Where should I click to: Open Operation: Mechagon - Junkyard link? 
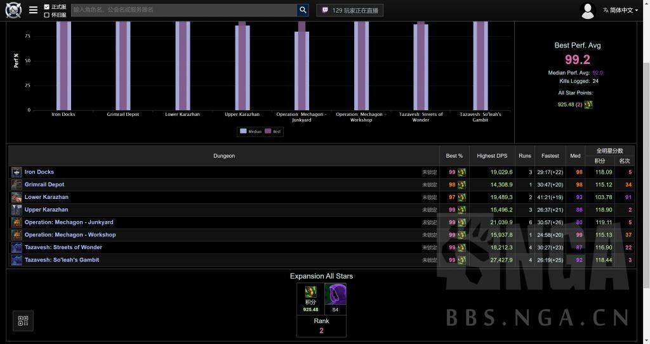(69, 222)
